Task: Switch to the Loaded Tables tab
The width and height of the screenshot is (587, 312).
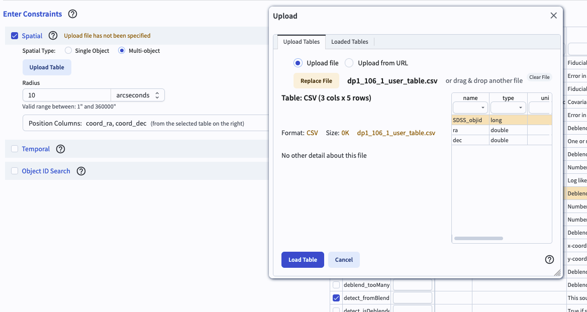Action: coord(349,42)
